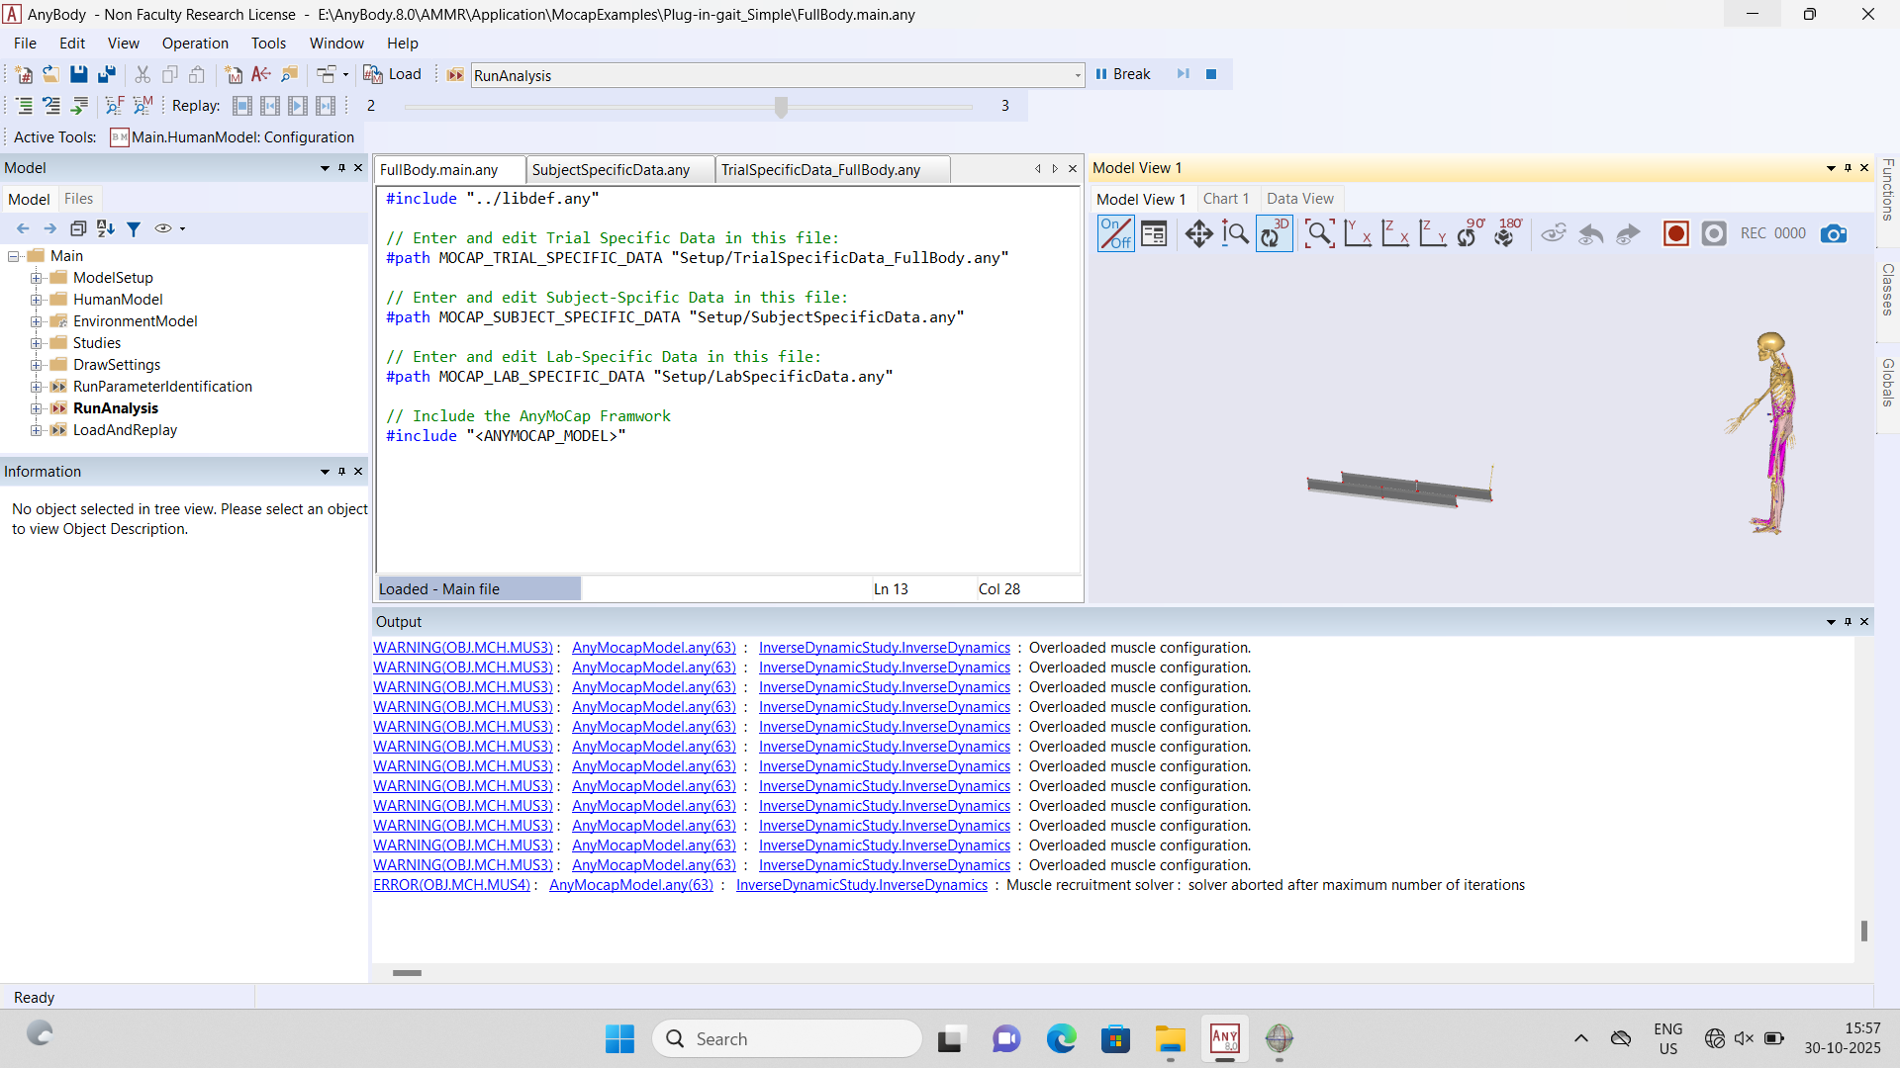
Task: Rotate view by 90 degrees icon
Action: coord(1470,233)
